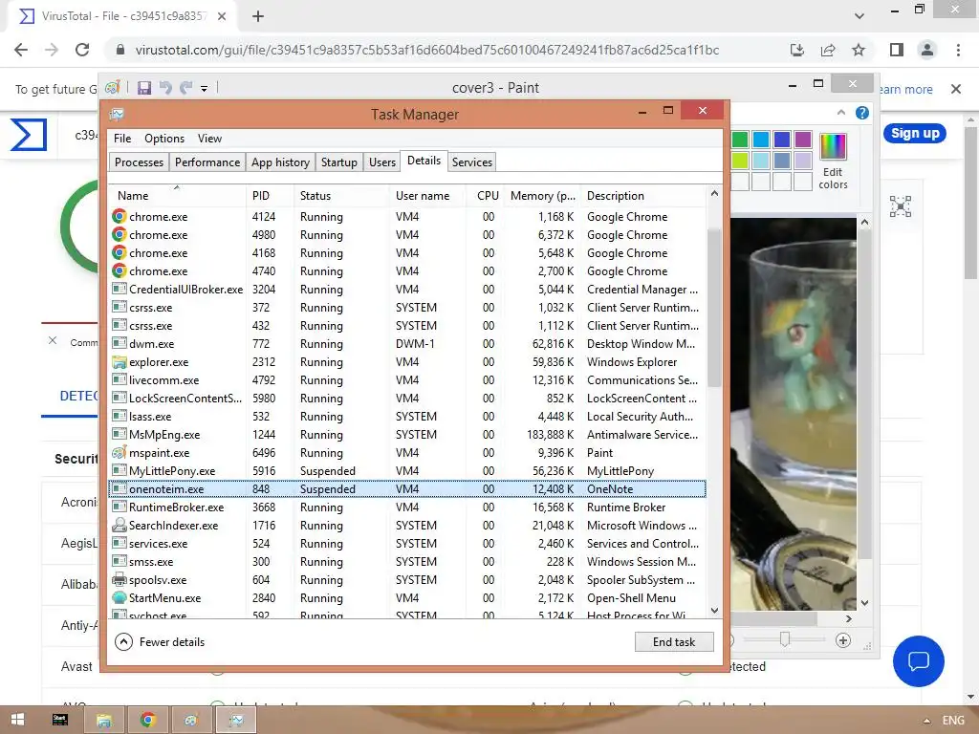The height and width of the screenshot is (734, 979).
Task: Collapse view with Fewer details arrow
Action: (x=123, y=641)
